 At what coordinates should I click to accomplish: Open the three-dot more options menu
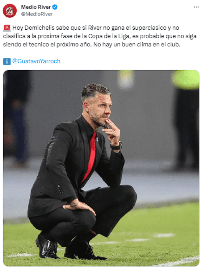196,7
